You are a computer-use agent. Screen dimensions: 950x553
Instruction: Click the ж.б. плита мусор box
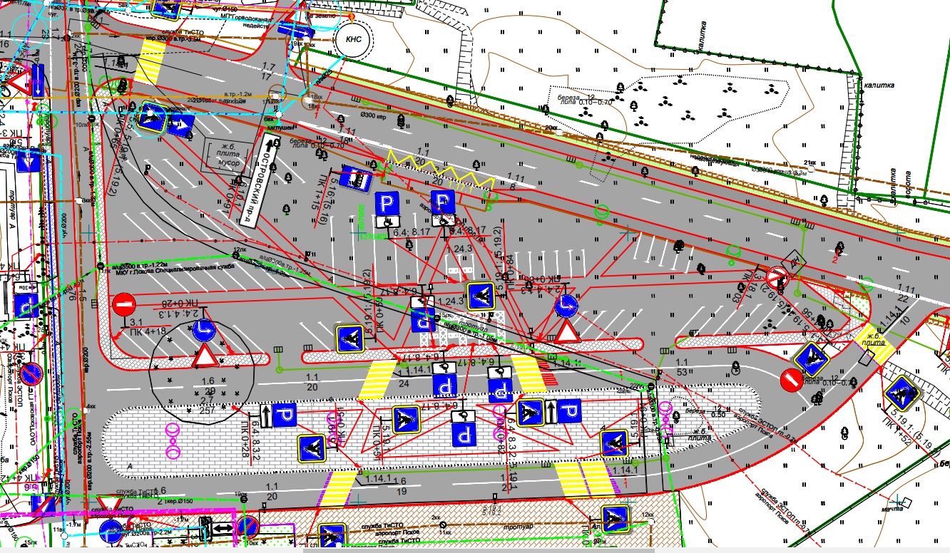(228, 154)
